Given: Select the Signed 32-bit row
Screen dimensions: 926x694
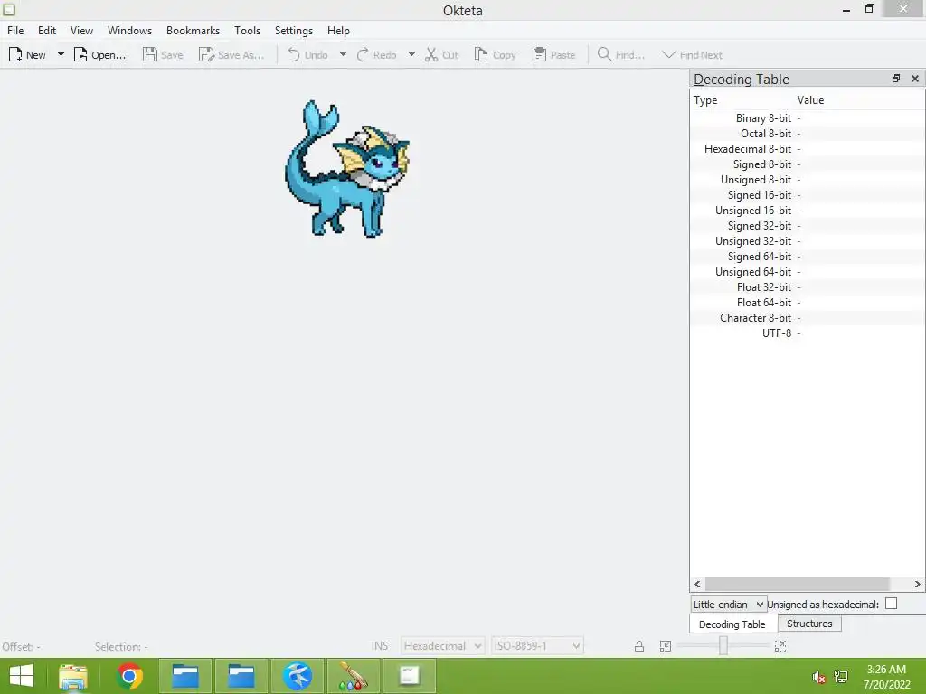Looking at the screenshot, I should pos(808,225).
